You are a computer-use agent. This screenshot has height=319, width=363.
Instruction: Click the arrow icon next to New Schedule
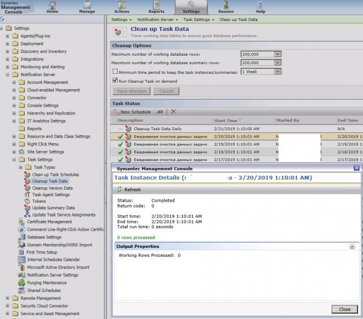pyautogui.click(x=159, y=112)
